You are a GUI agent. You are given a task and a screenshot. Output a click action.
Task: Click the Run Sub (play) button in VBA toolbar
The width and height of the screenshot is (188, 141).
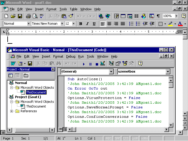(x=84, y=63)
